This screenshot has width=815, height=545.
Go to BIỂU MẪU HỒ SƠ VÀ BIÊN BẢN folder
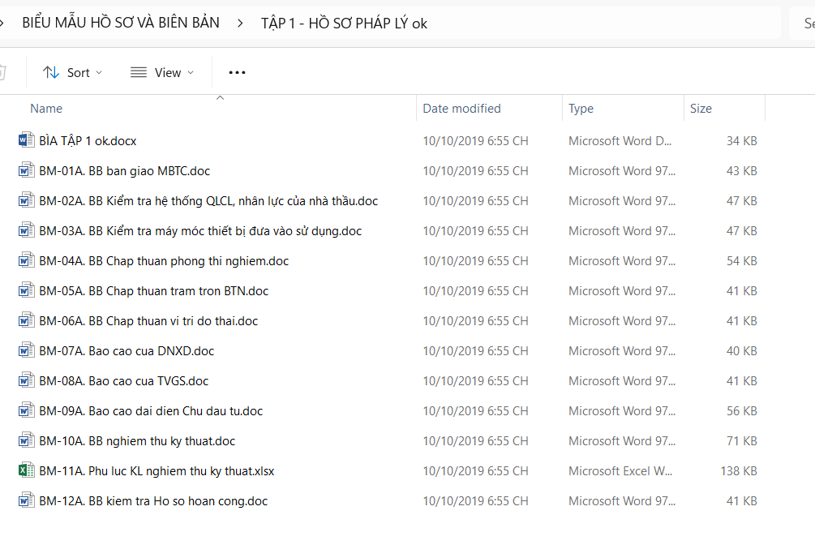tap(121, 24)
